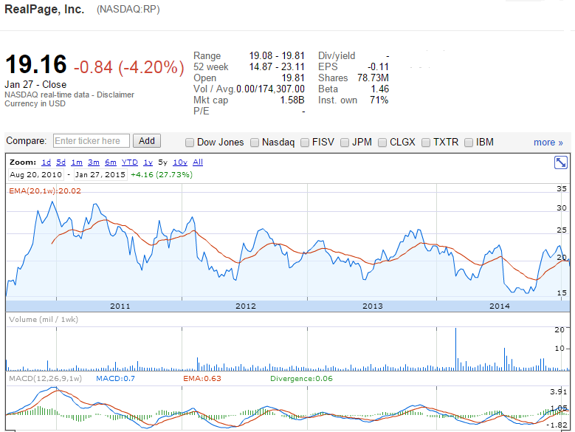This screenshot has width=575, height=432.
Task: Click the current price 19.16
Action: (x=36, y=64)
